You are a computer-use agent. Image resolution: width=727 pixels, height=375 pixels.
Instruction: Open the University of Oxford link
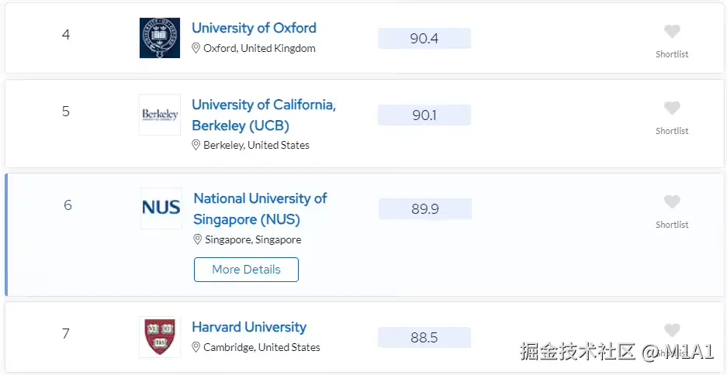coord(254,28)
